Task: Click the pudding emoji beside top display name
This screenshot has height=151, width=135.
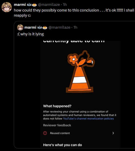Action: click(x=34, y=5)
